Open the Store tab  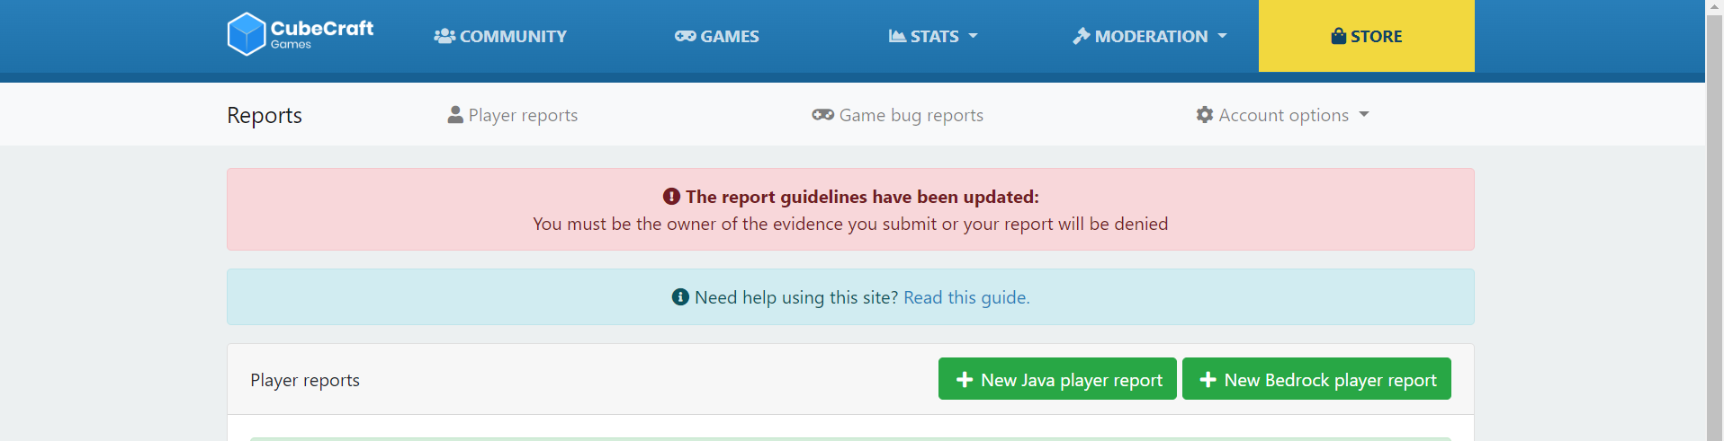pos(1367,36)
